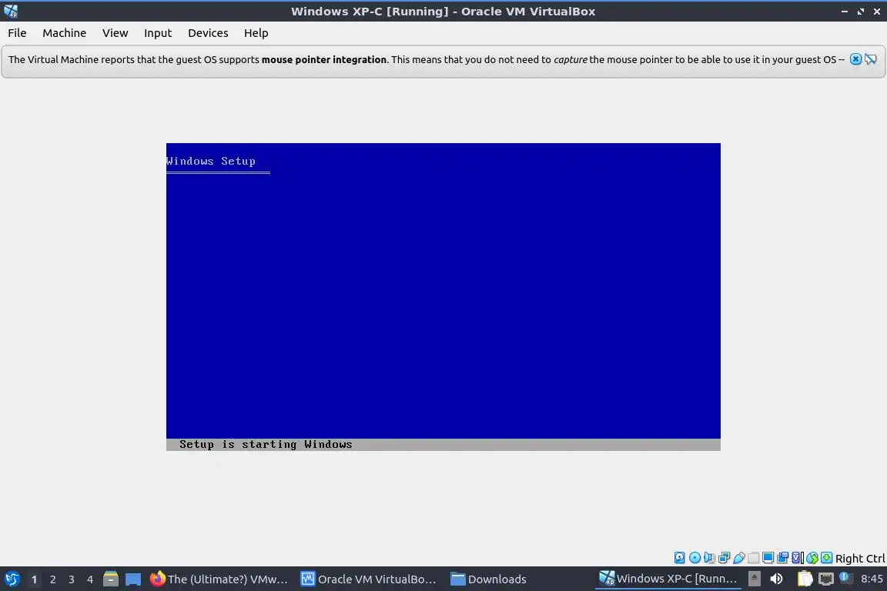Suppress future mouse integration notifications
Viewport: 887px width, 591px height.
coord(871,58)
